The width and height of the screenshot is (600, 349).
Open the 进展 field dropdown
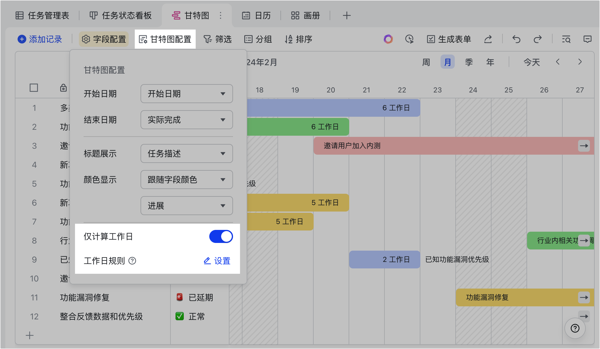click(x=187, y=206)
